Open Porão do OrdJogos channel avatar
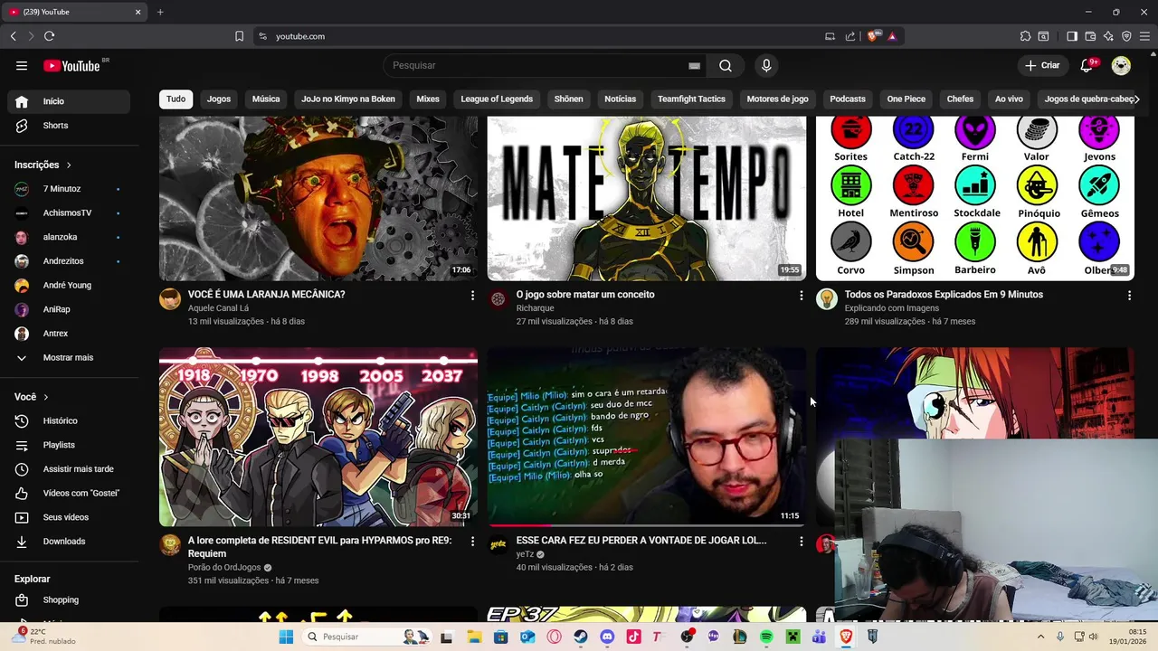Image resolution: width=1158 pixels, height=651 pixels. coord(170,544)
